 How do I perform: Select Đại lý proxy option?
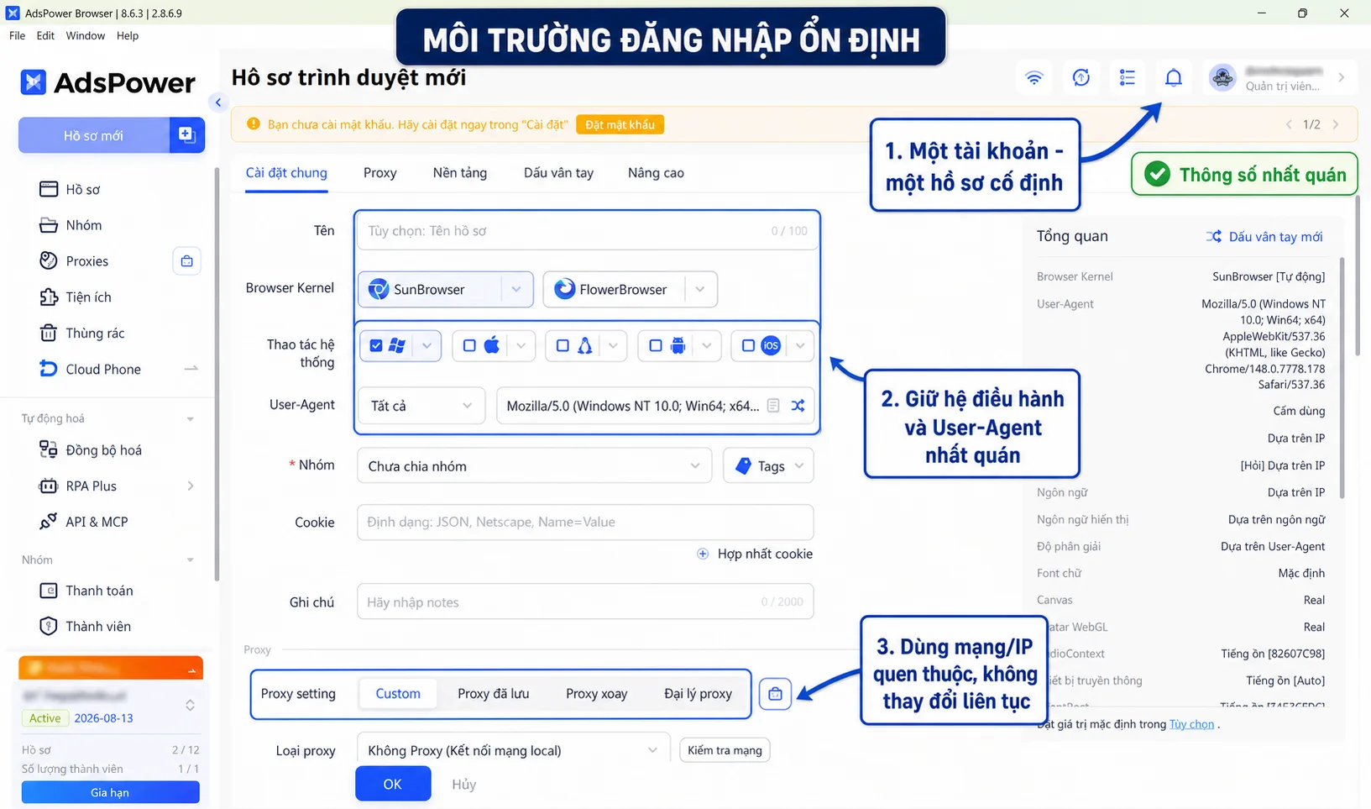coord(698,694)
